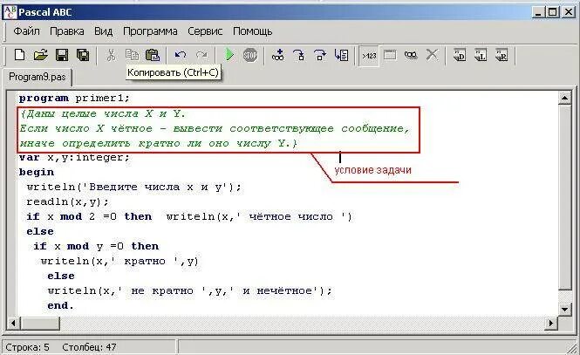The image size is (580, 355).
Task: Close the Pascal ABC window
Action: click(569, 12)
